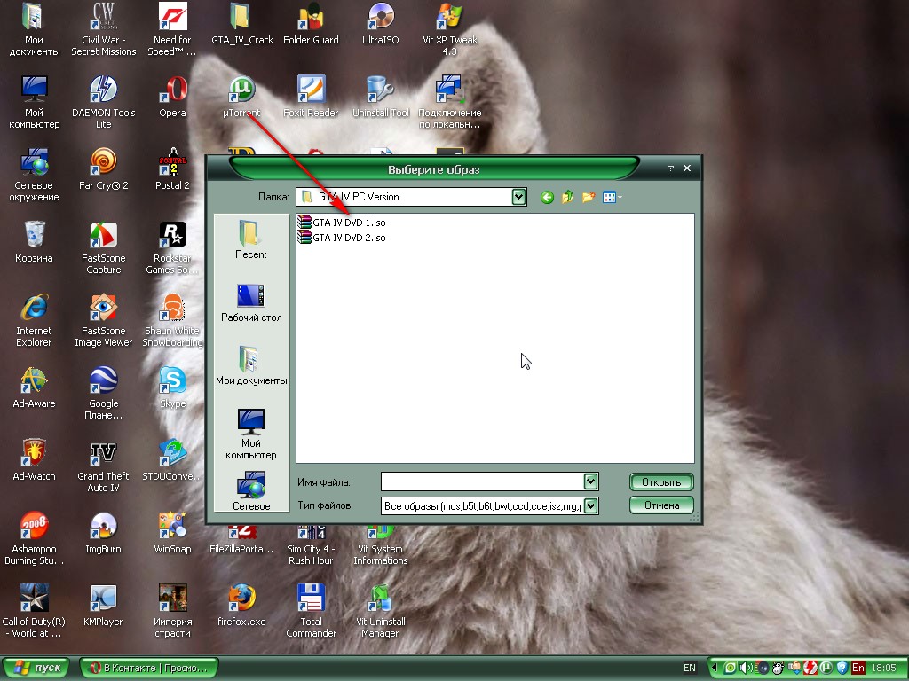
Task: Click the volume speaker tray icon
Action: (x=746, y=668)
